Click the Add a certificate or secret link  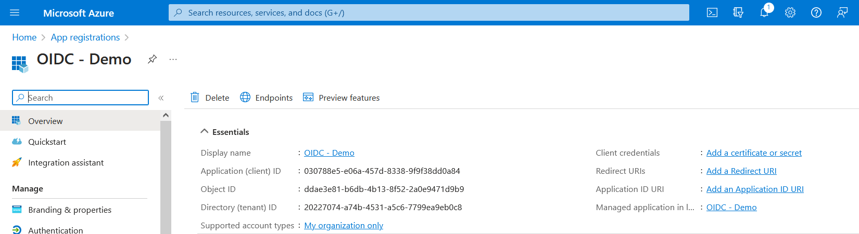[x=753, y=153]
